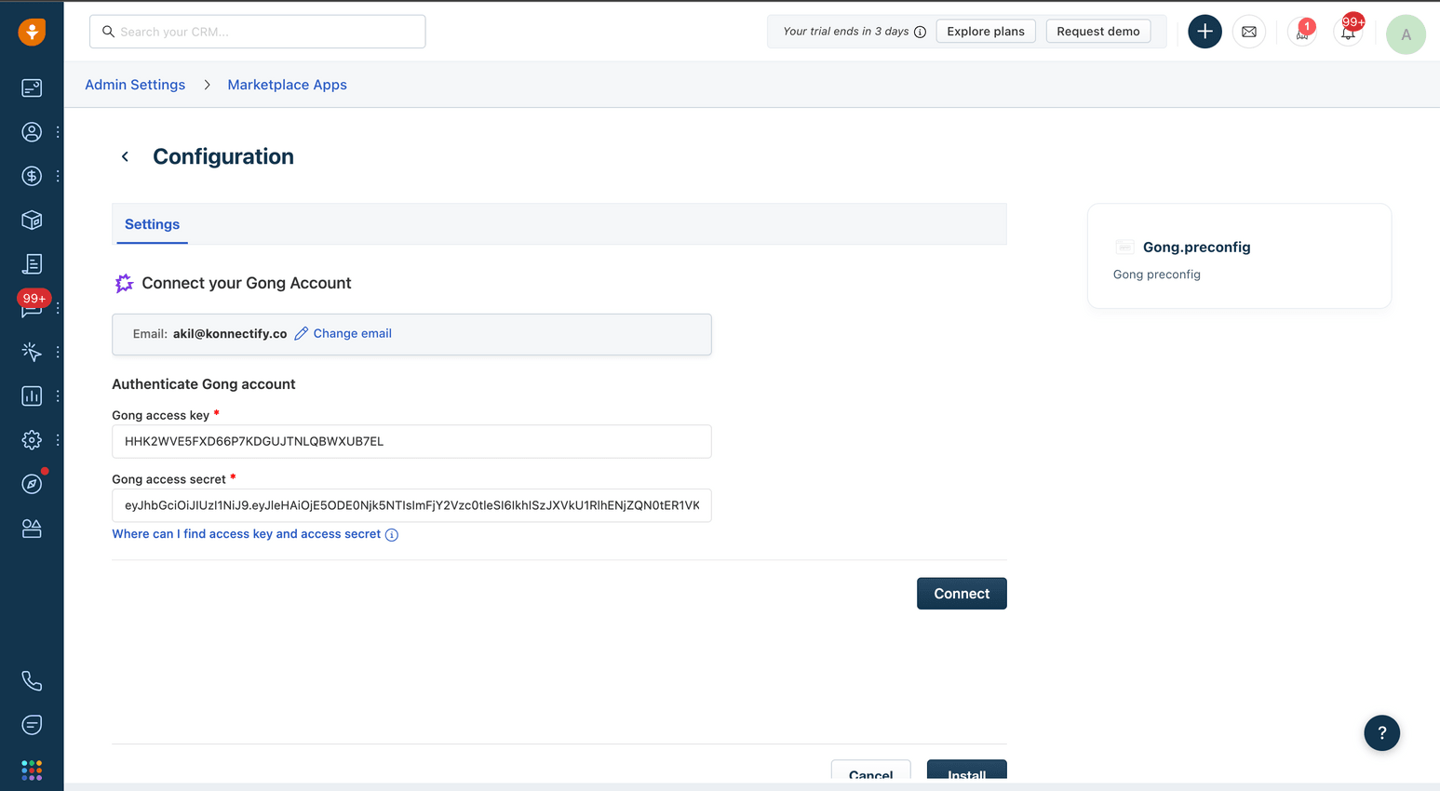Click the Connect button
The image size is (1440, 791).
(x=961, y=594)
